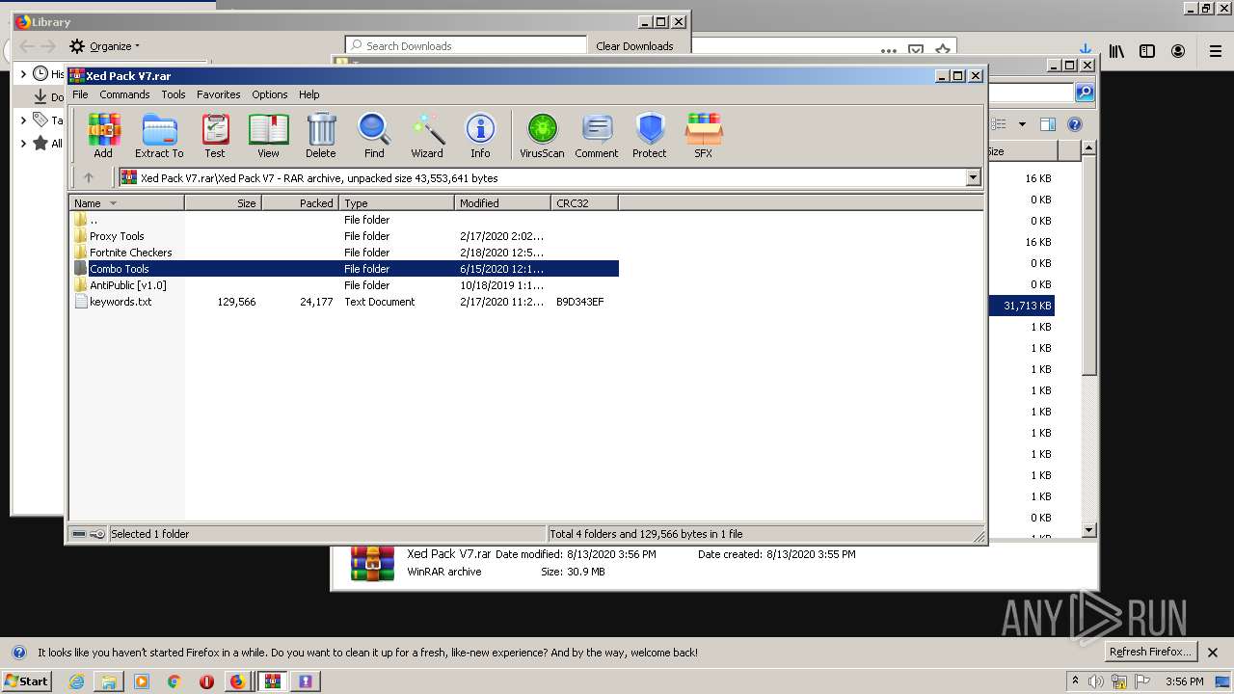The image size is (1234, 694).
Task: Sort by the CRC32 column header
Action: click(x=584, y=202)
